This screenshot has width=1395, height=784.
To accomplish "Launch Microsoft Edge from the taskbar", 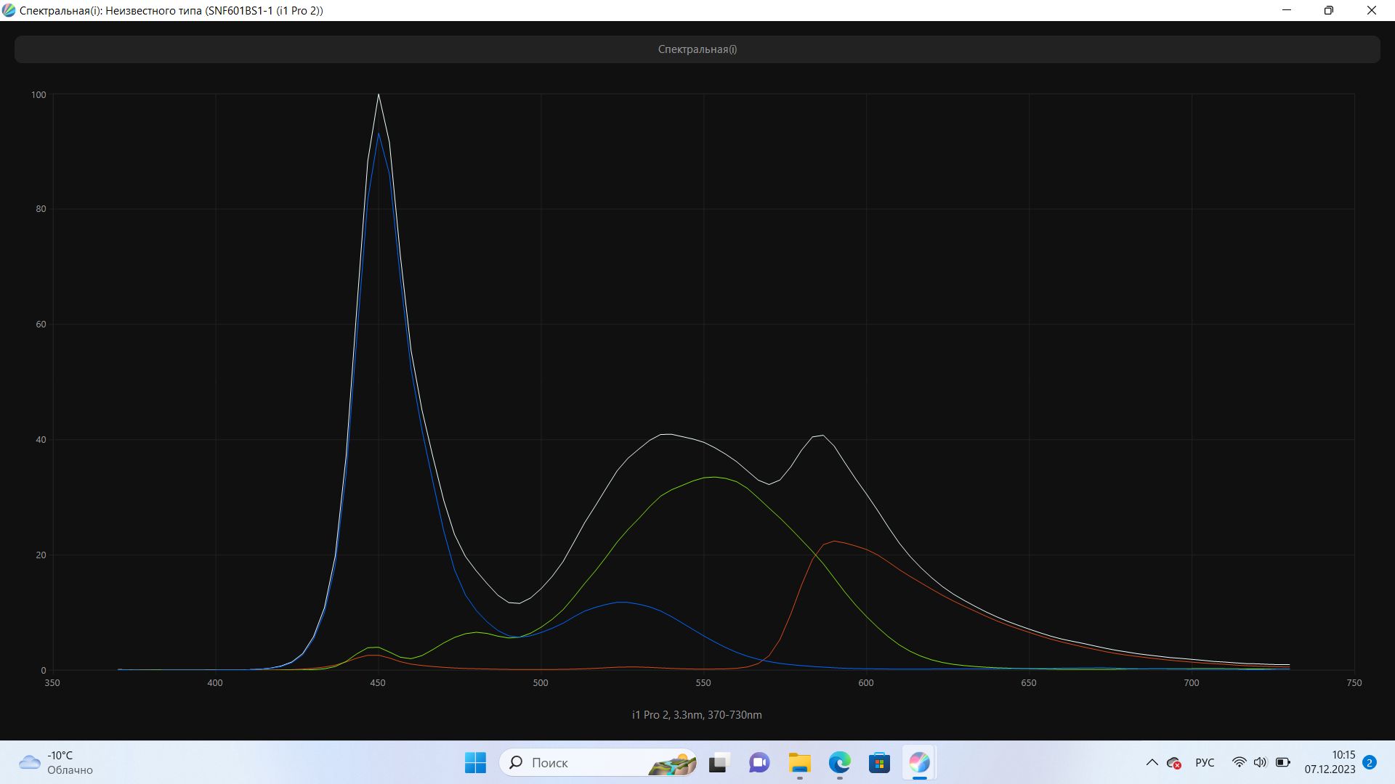I will point(839,762).
